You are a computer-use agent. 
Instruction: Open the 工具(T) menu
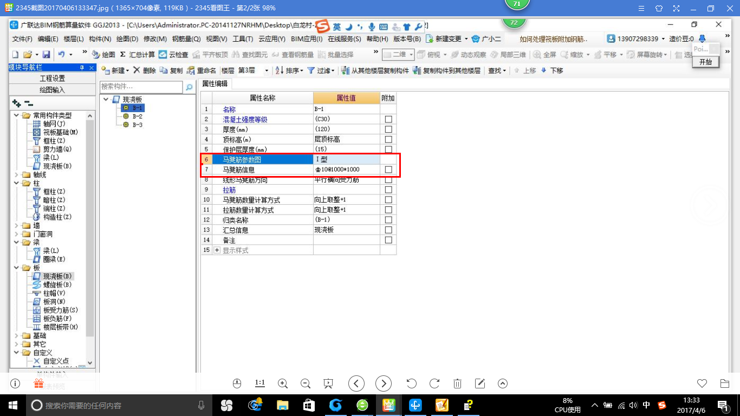pos(243,39)
